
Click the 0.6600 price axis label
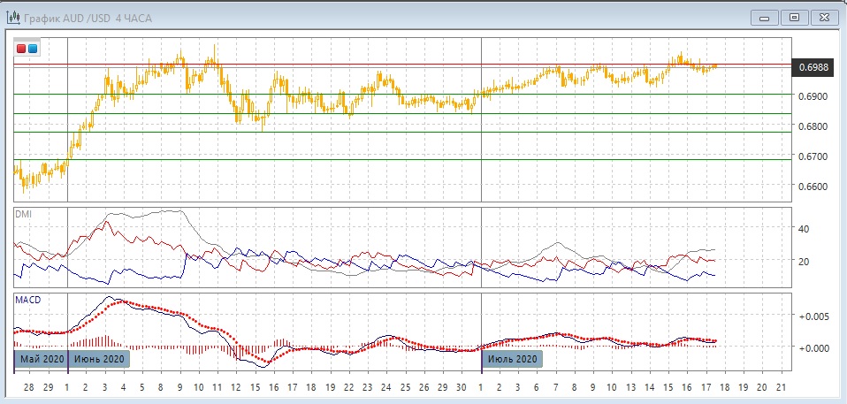(x=813, y=187)
